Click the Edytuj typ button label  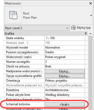click(84, 28)
